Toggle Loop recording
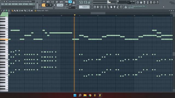The width and height of the screenshot is (175, 98). click(x=61, y=2)
